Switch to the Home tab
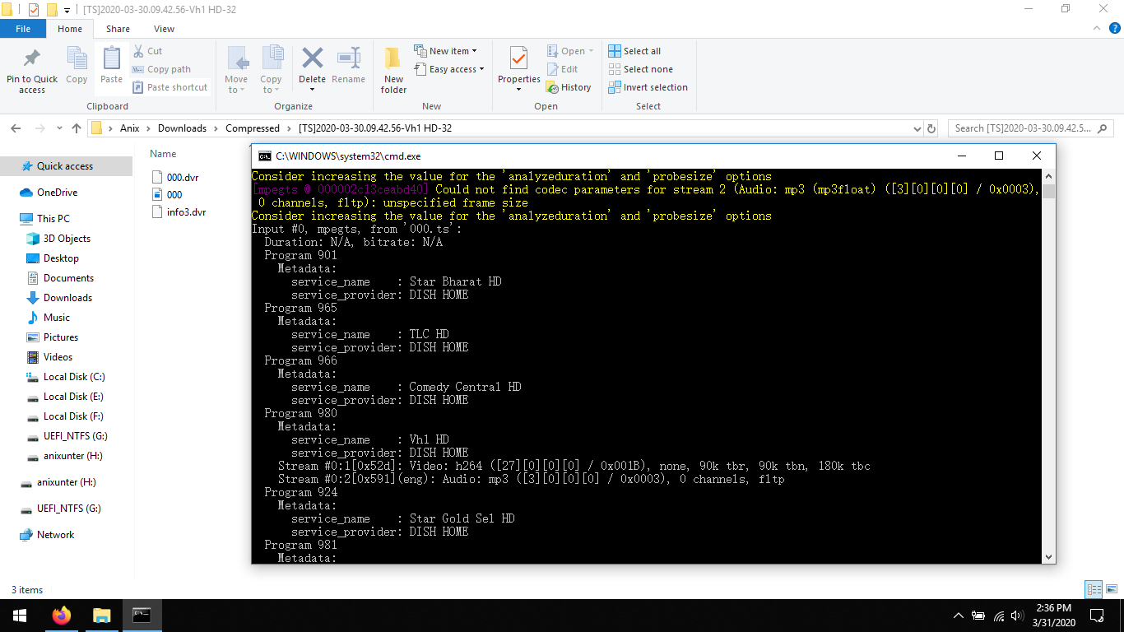This screenshot has height=632, width=1124. [x=70, y=29]
